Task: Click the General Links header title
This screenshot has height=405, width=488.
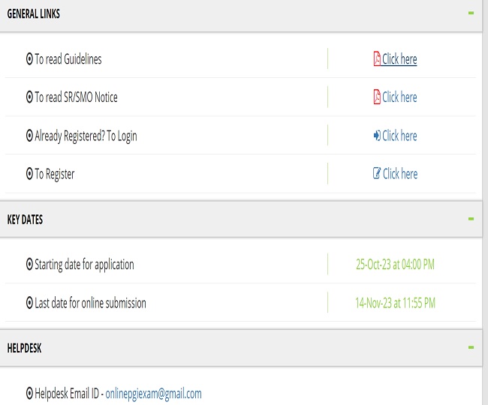Action: tap(34, 14)
